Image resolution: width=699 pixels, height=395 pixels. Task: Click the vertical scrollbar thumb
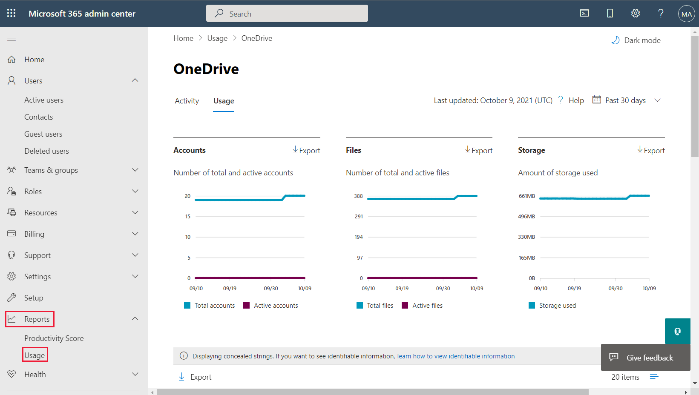click(695, 97)
